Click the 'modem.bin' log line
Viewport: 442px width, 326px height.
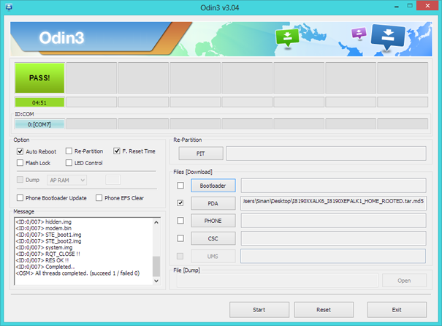click(x=44, y=228)
